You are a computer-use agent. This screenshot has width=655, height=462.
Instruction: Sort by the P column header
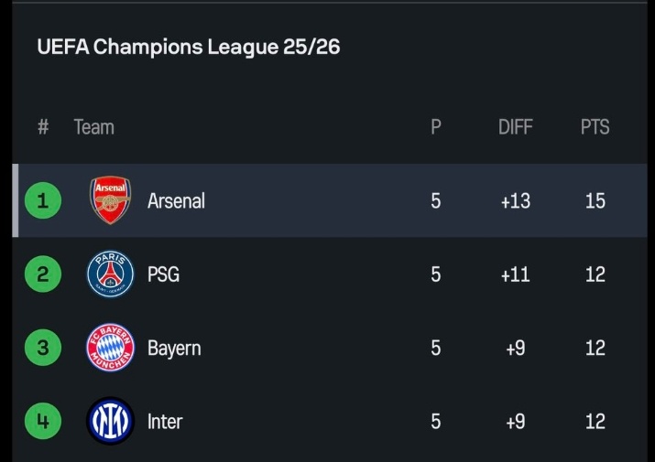pyautogui.click(x=436, y=127)
